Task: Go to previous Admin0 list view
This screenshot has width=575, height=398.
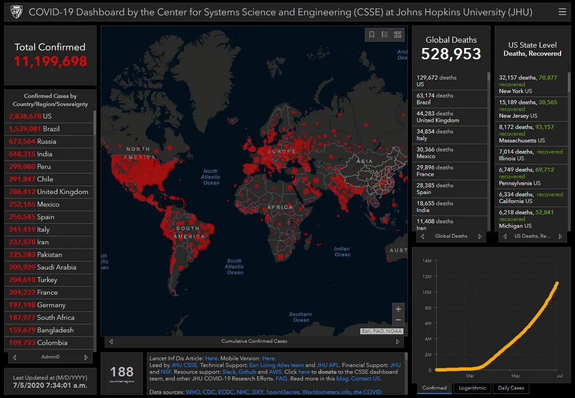Action: pos(15,357)
